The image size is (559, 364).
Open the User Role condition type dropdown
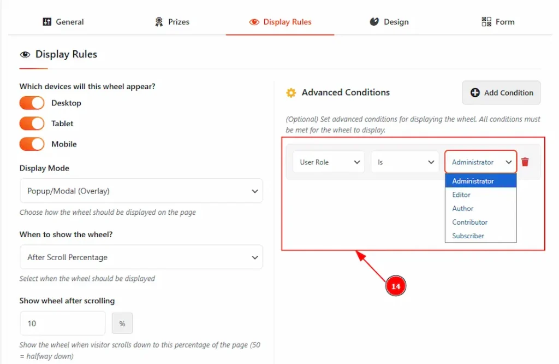point(329,162)
